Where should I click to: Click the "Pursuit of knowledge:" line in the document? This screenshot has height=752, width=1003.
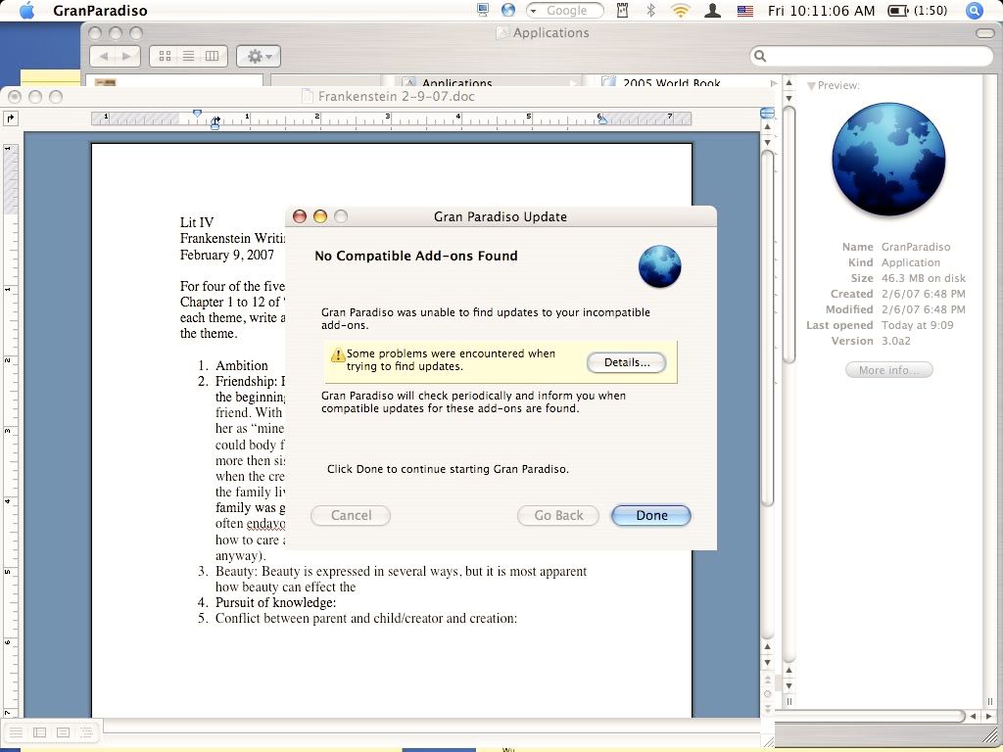click(275, 602)
